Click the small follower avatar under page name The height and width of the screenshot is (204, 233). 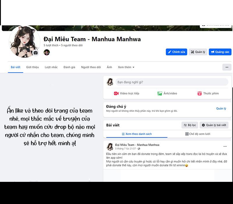pos(47,52)
